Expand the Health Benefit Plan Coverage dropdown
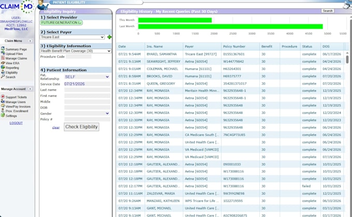Screen dimensions: 352x217 [76, 51]
